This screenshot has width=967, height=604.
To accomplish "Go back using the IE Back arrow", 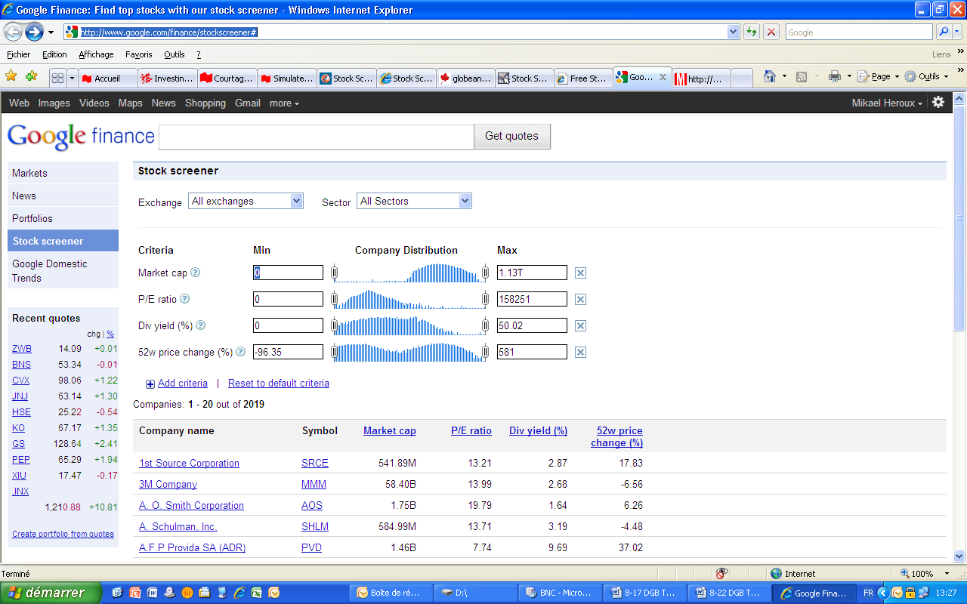I will coord(13,32).
